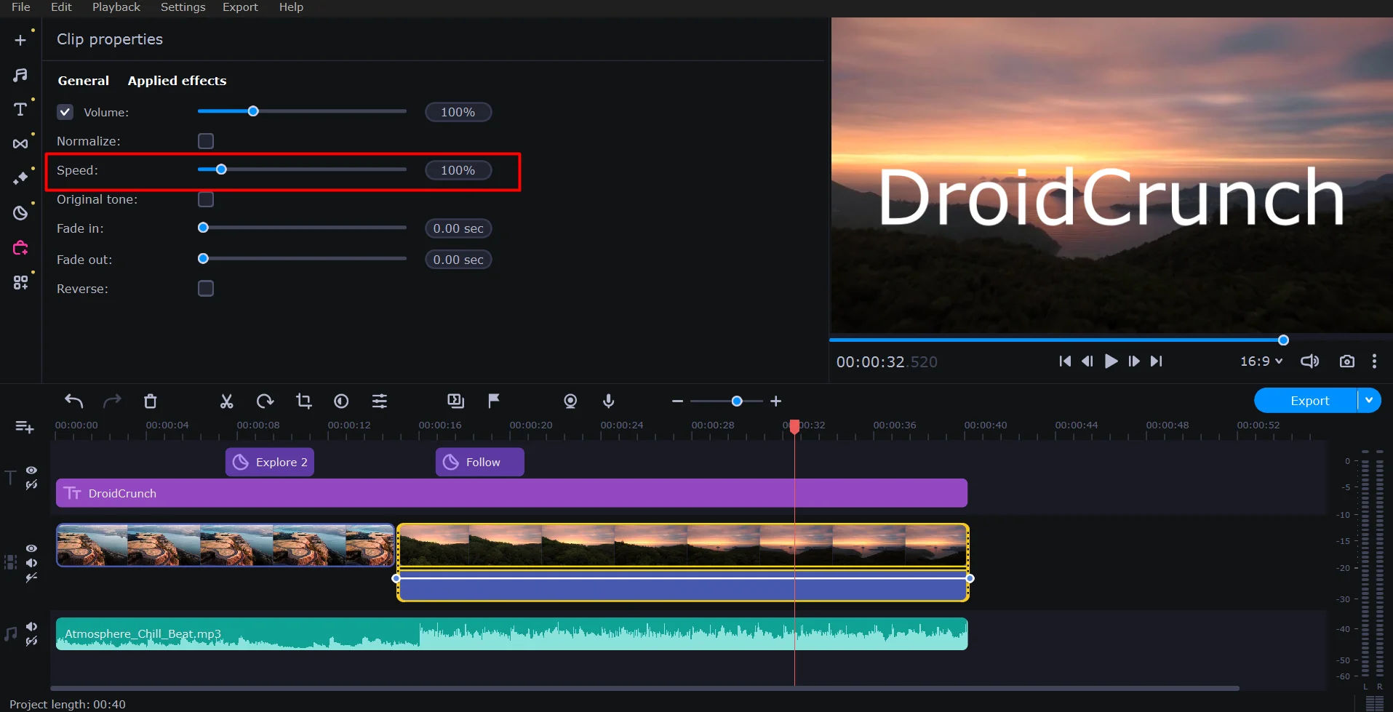
Task: Select the Explore 2 sticker clip
Action: [270, 462]
